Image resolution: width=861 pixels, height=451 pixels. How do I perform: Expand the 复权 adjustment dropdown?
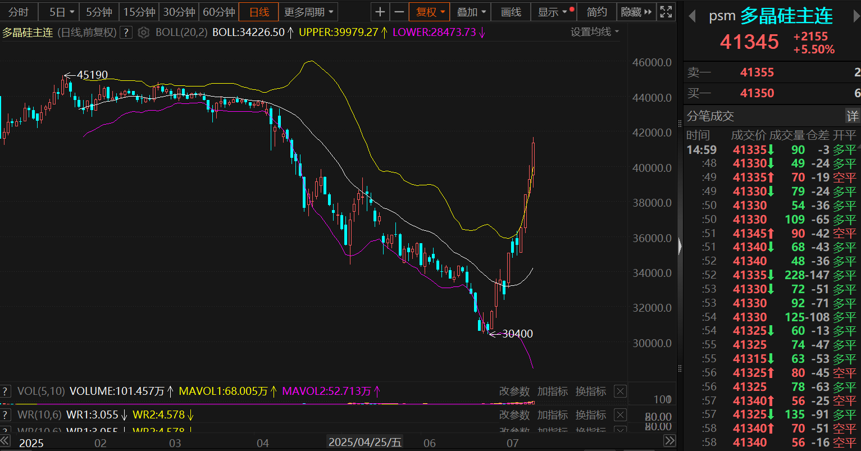430,12
